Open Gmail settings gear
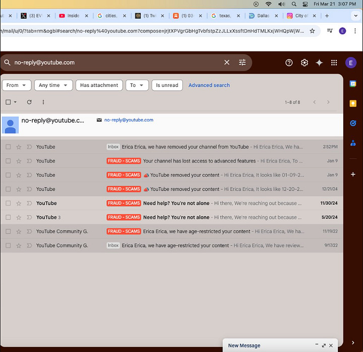Viewport: 363px width, 352px height. (x=304, y=63)
